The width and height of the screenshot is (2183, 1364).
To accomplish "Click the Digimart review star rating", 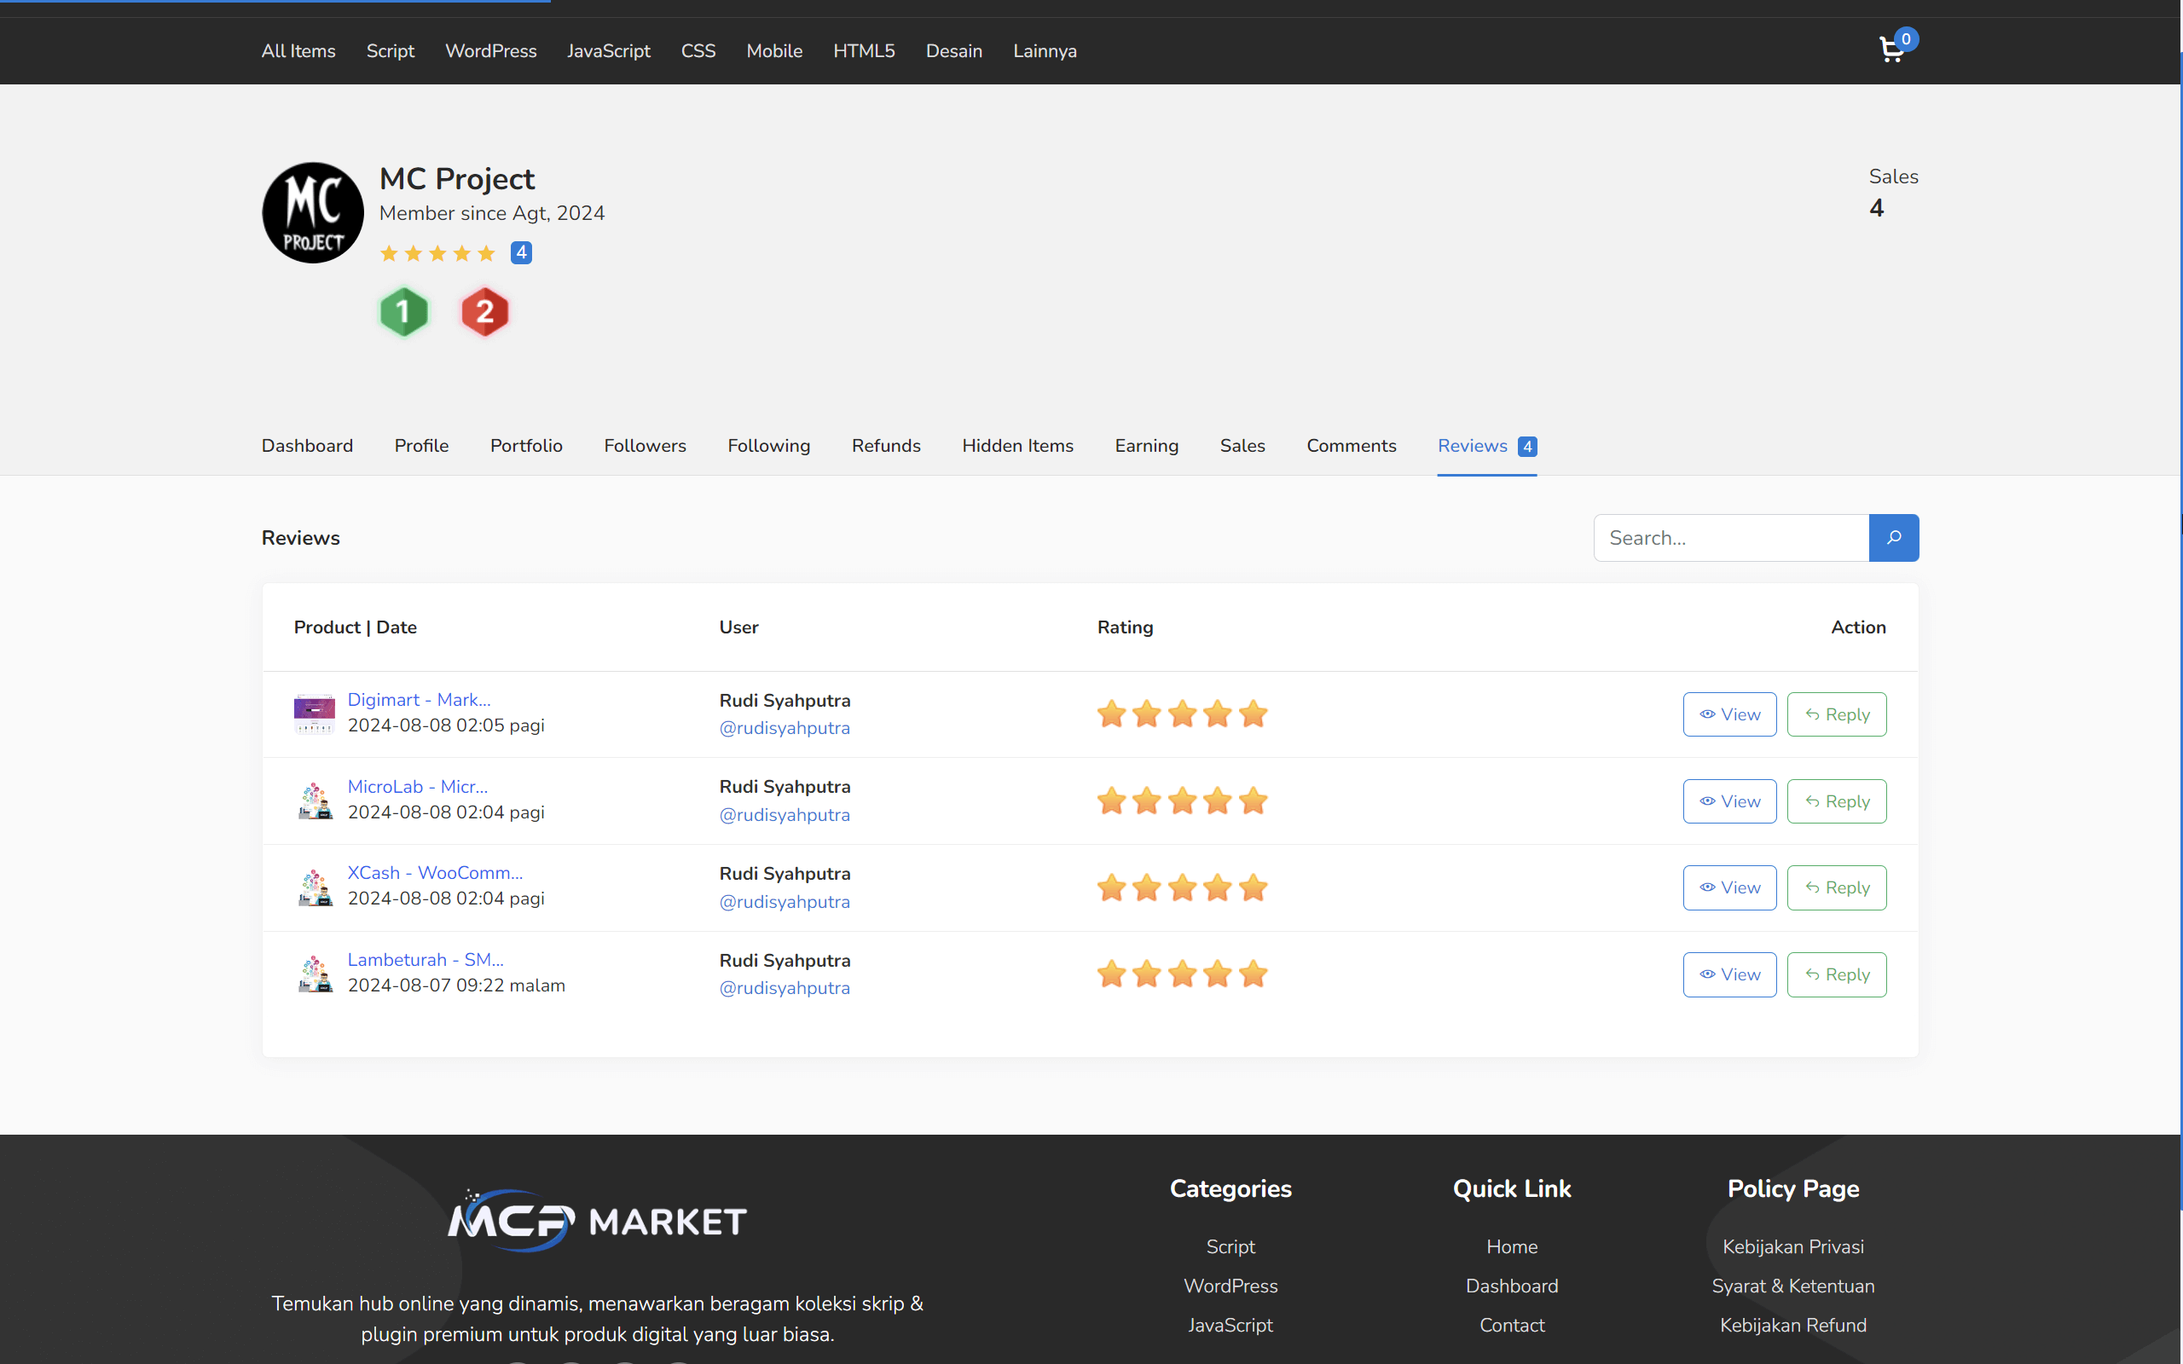I will click(1182, 714).
